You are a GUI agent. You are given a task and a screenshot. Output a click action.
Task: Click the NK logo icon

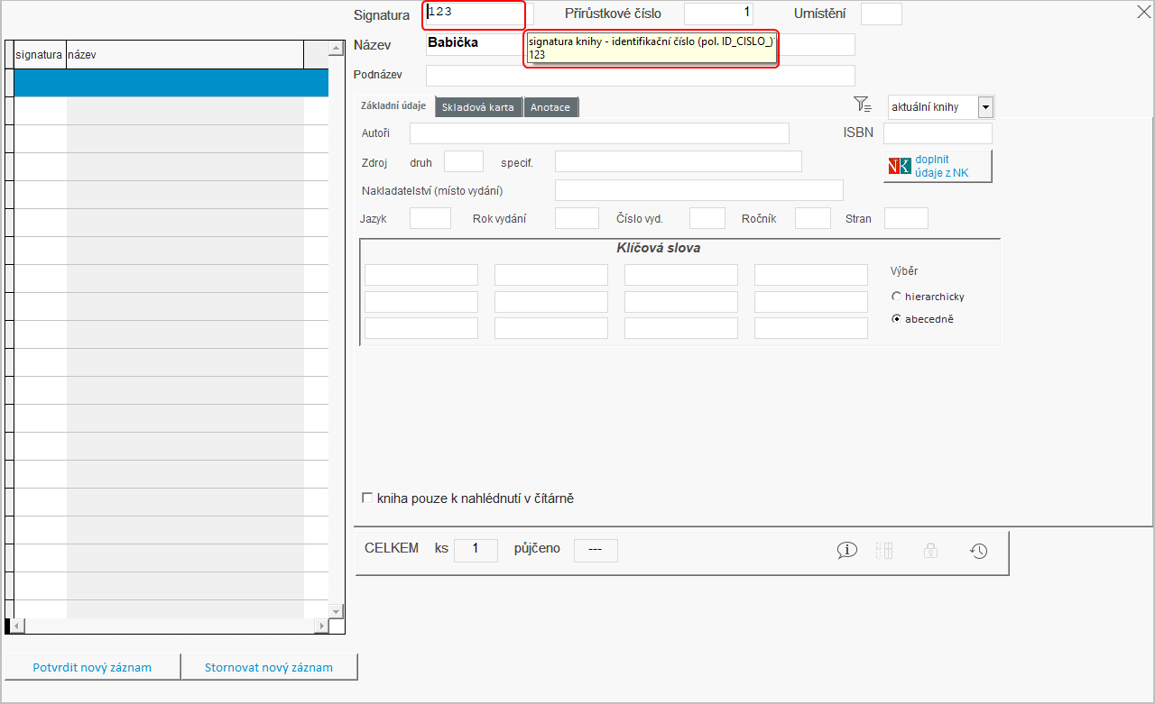(x=900, y=167)
